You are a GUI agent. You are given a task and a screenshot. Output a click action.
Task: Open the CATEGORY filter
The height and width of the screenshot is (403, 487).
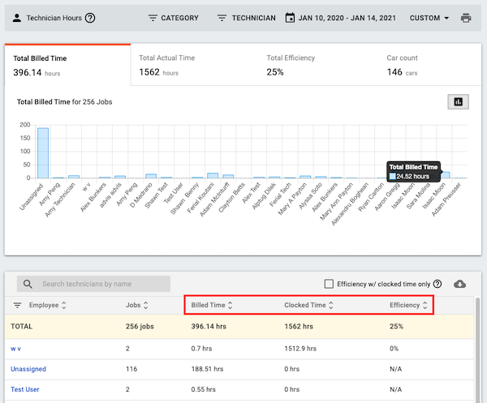pos(174,18)
